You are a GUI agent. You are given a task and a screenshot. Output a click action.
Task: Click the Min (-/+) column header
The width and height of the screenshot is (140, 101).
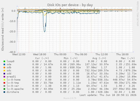(x=71, y=58)
